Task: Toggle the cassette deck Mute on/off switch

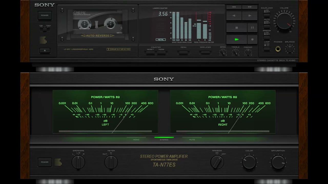Action: pyautogui.click(x=266, y=26)
